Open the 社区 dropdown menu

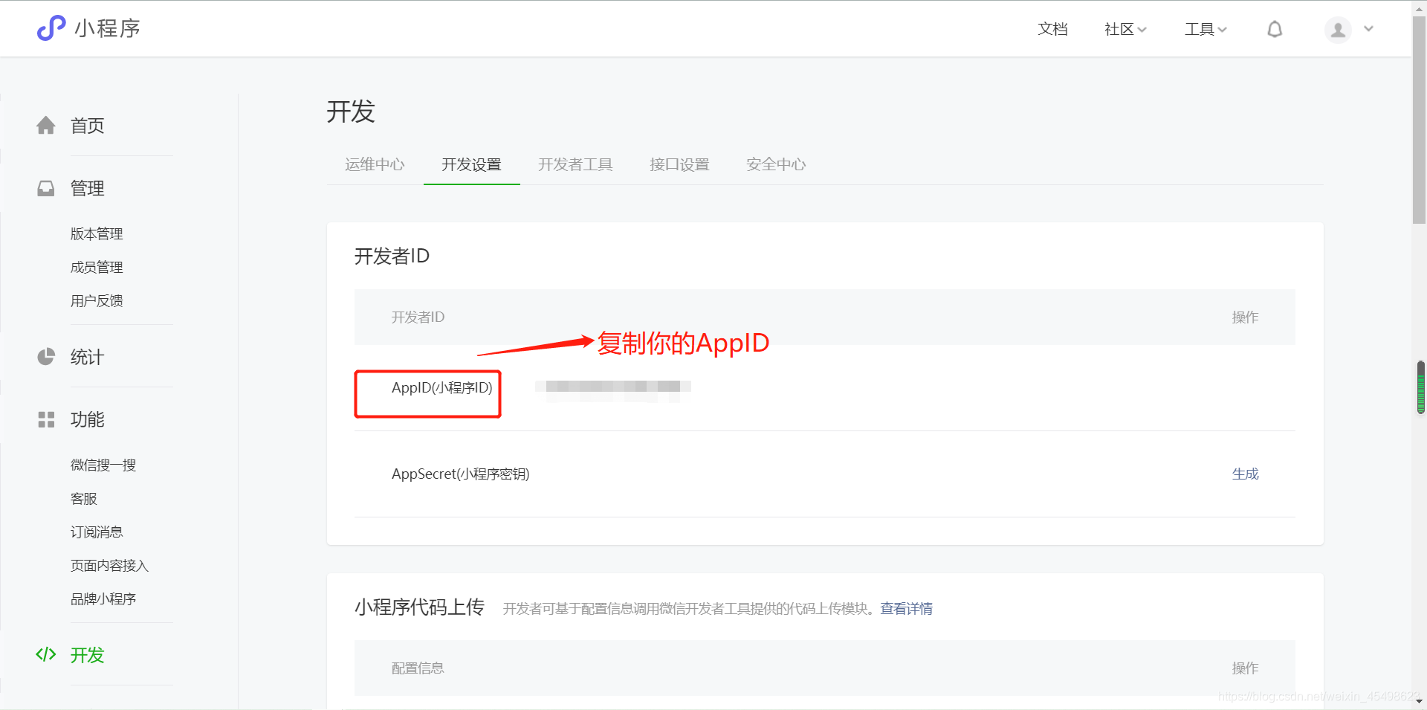tap(1125, 29)
